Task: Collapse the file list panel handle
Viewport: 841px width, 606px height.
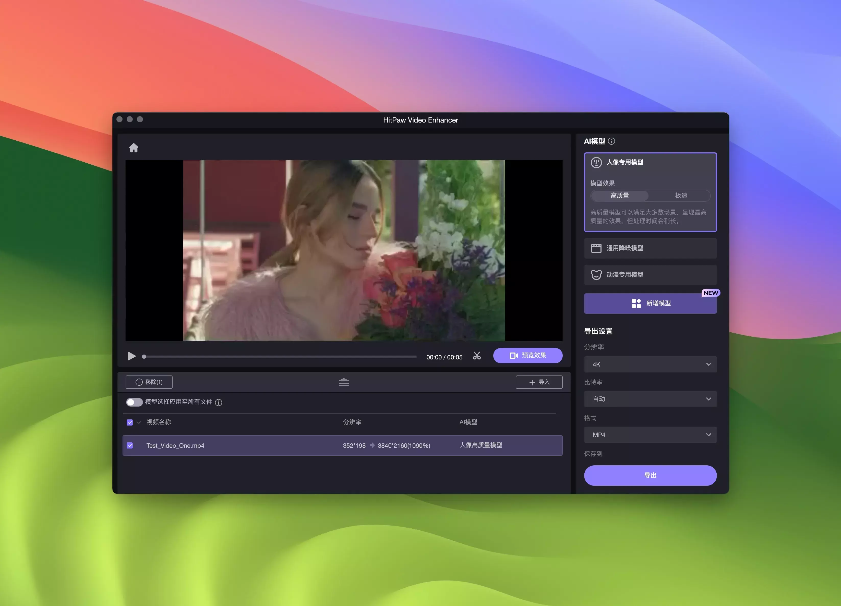Action: [x=344, y=382]
